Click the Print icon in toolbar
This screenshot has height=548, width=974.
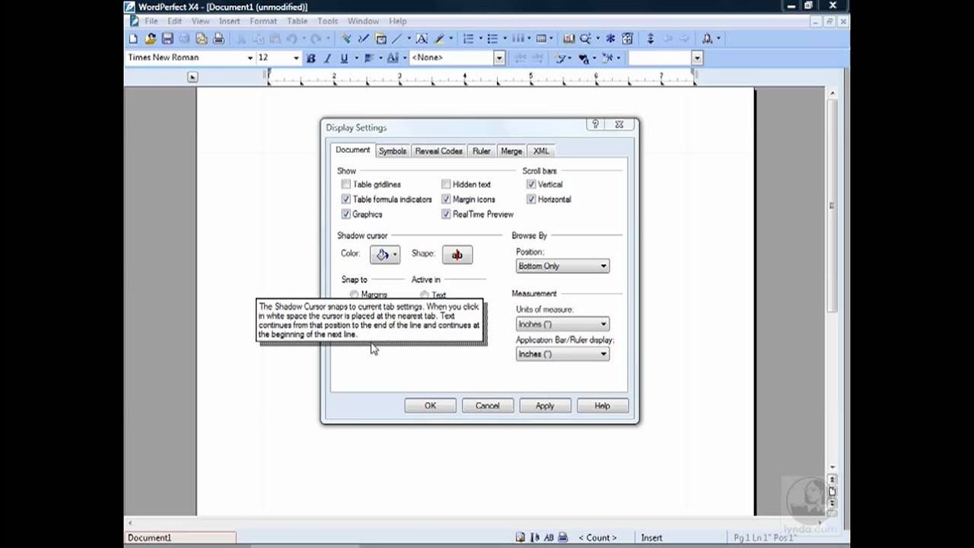coord(218,38)
